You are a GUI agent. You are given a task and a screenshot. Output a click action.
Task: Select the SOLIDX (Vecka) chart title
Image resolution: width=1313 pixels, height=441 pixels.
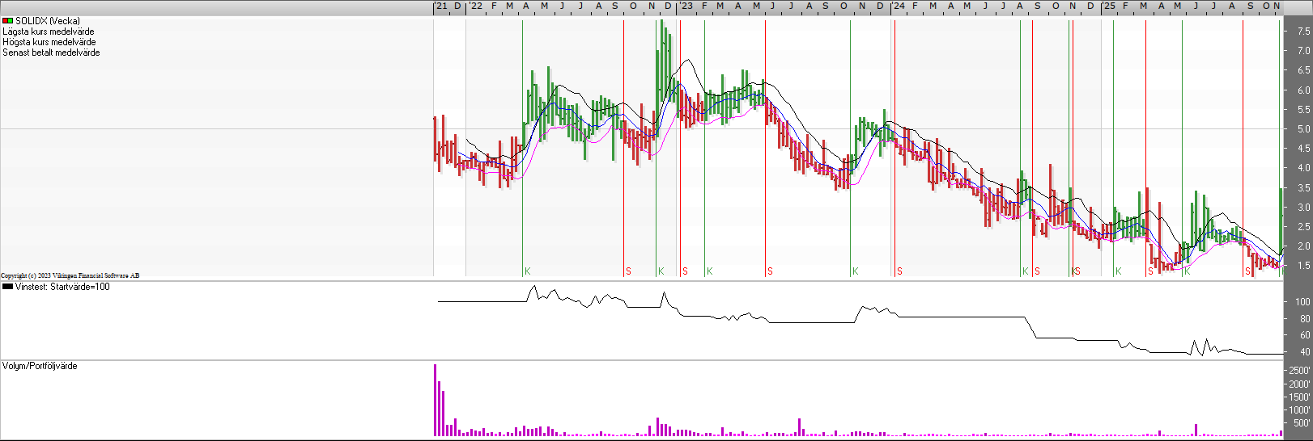(x=48, y=21)
